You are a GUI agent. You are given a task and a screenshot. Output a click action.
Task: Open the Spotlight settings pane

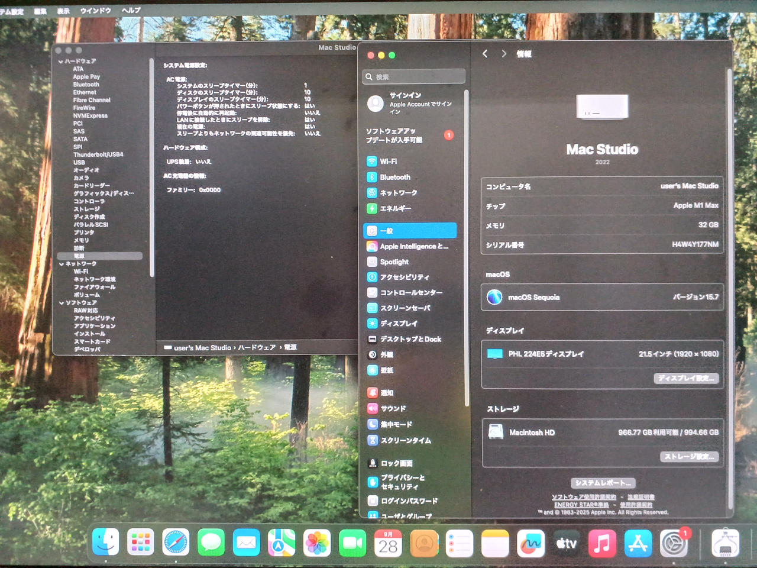point(394,262)
